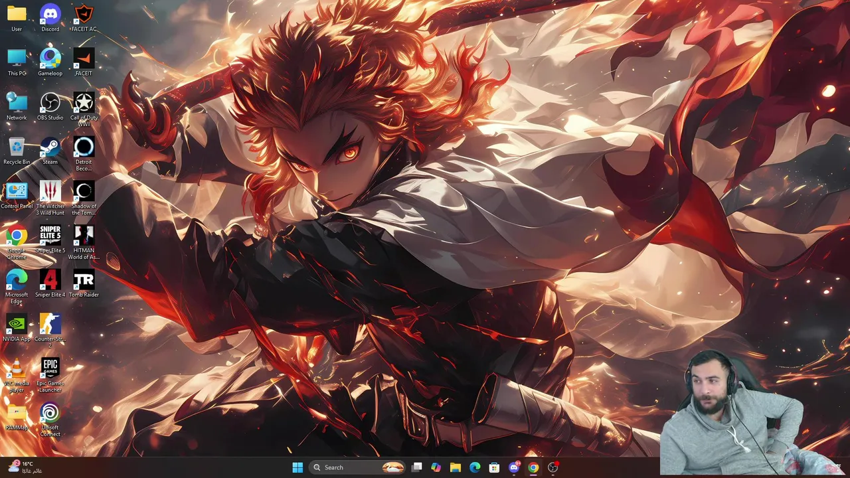
Task: Select the Shadow of the Tomb Raider shortcut
Action: pyautogui.click(x=84, y=199)
